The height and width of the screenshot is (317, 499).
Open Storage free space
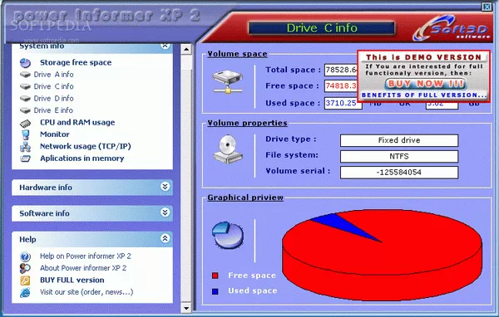[76, 62]
